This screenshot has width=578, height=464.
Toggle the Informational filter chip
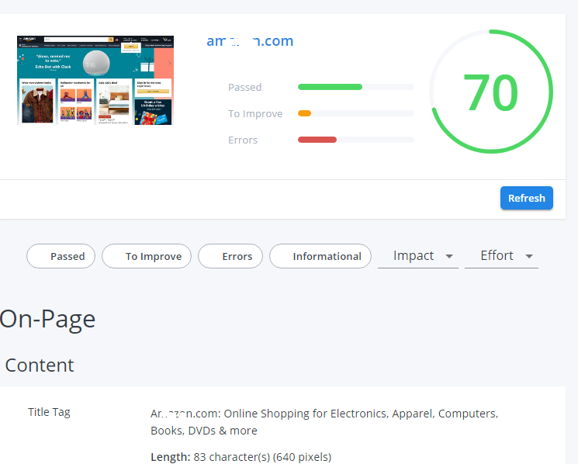[x=320, y=256]
